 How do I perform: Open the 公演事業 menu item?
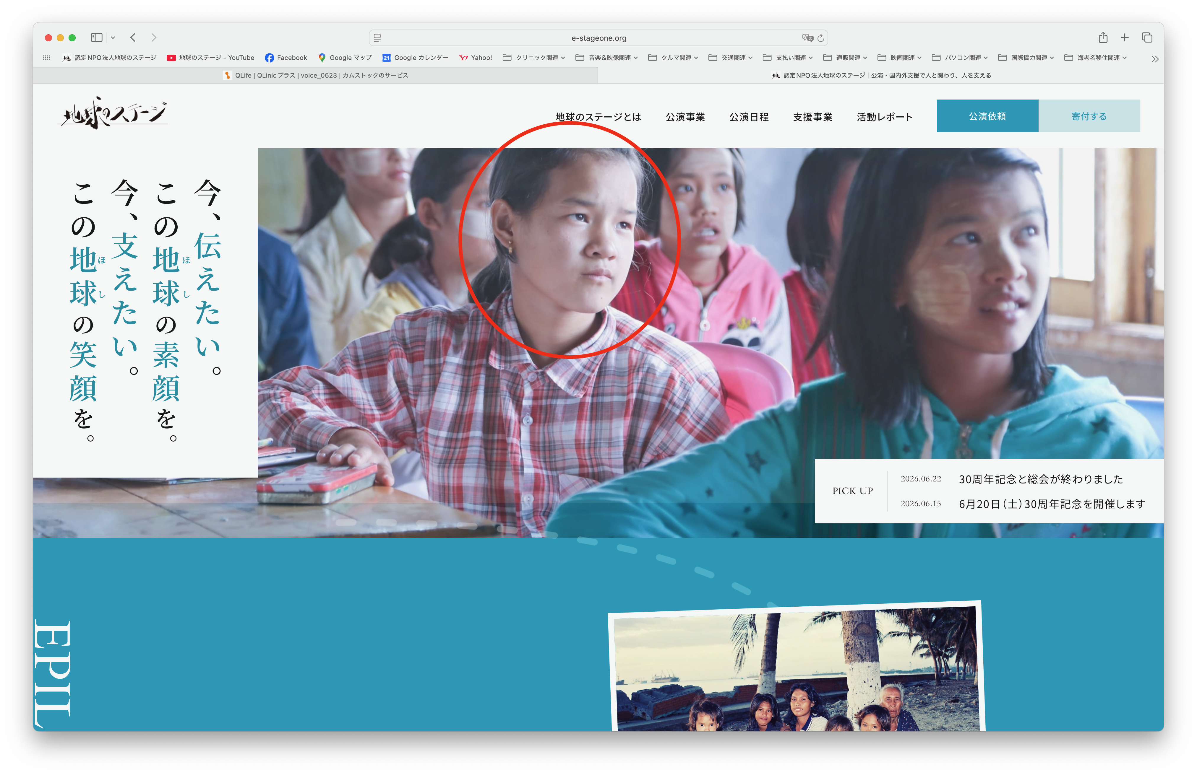(685, 117)
